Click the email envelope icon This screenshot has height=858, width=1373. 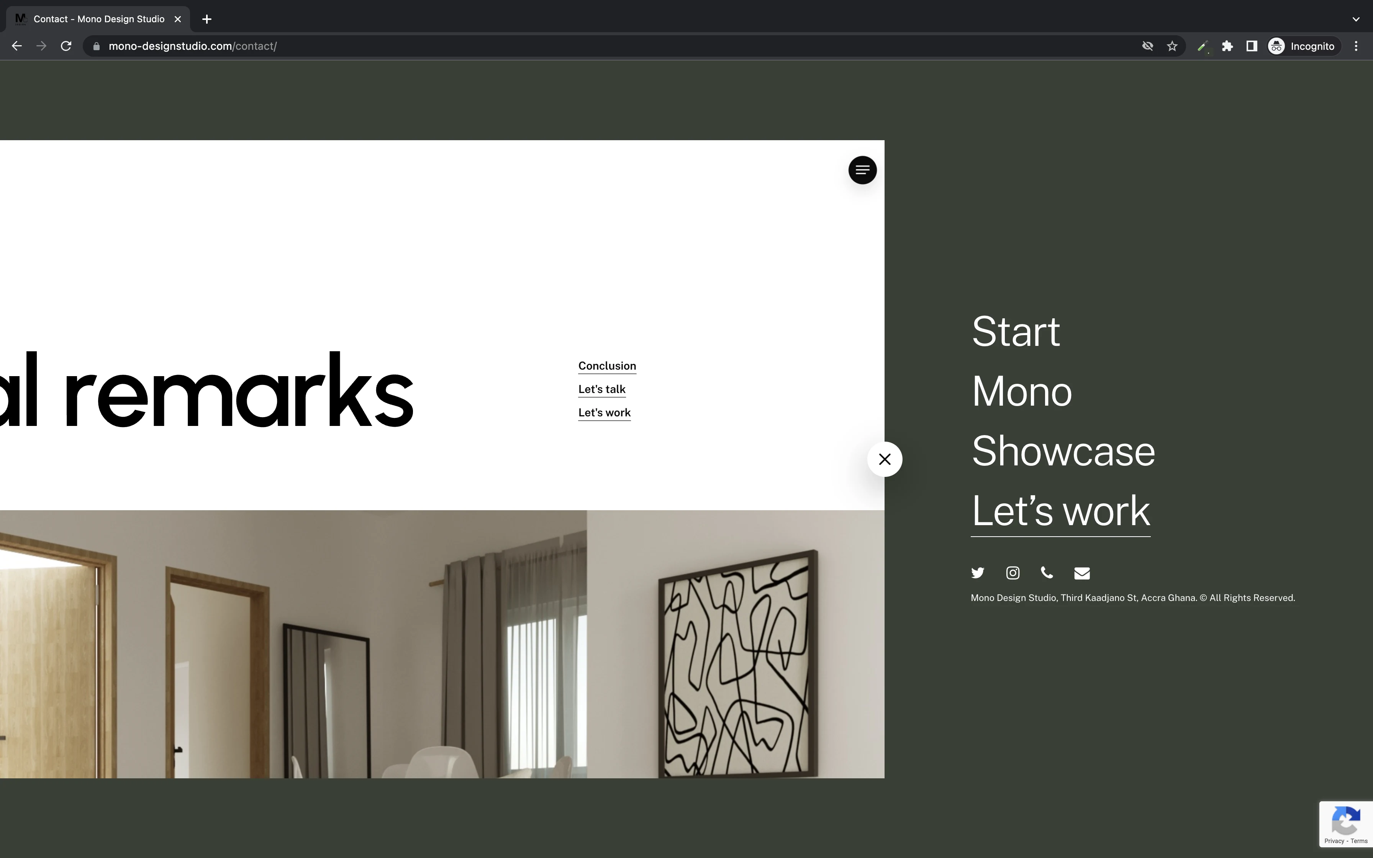(1081, 573)
